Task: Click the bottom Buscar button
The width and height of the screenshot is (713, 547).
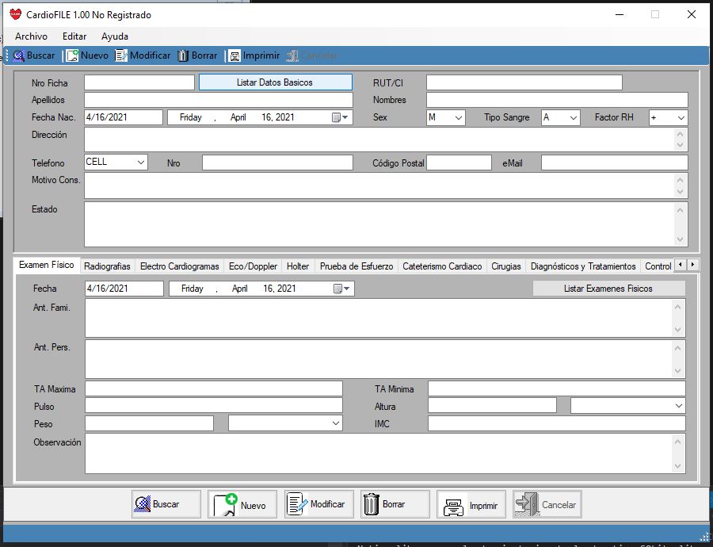Action: [x=166, y=504]
